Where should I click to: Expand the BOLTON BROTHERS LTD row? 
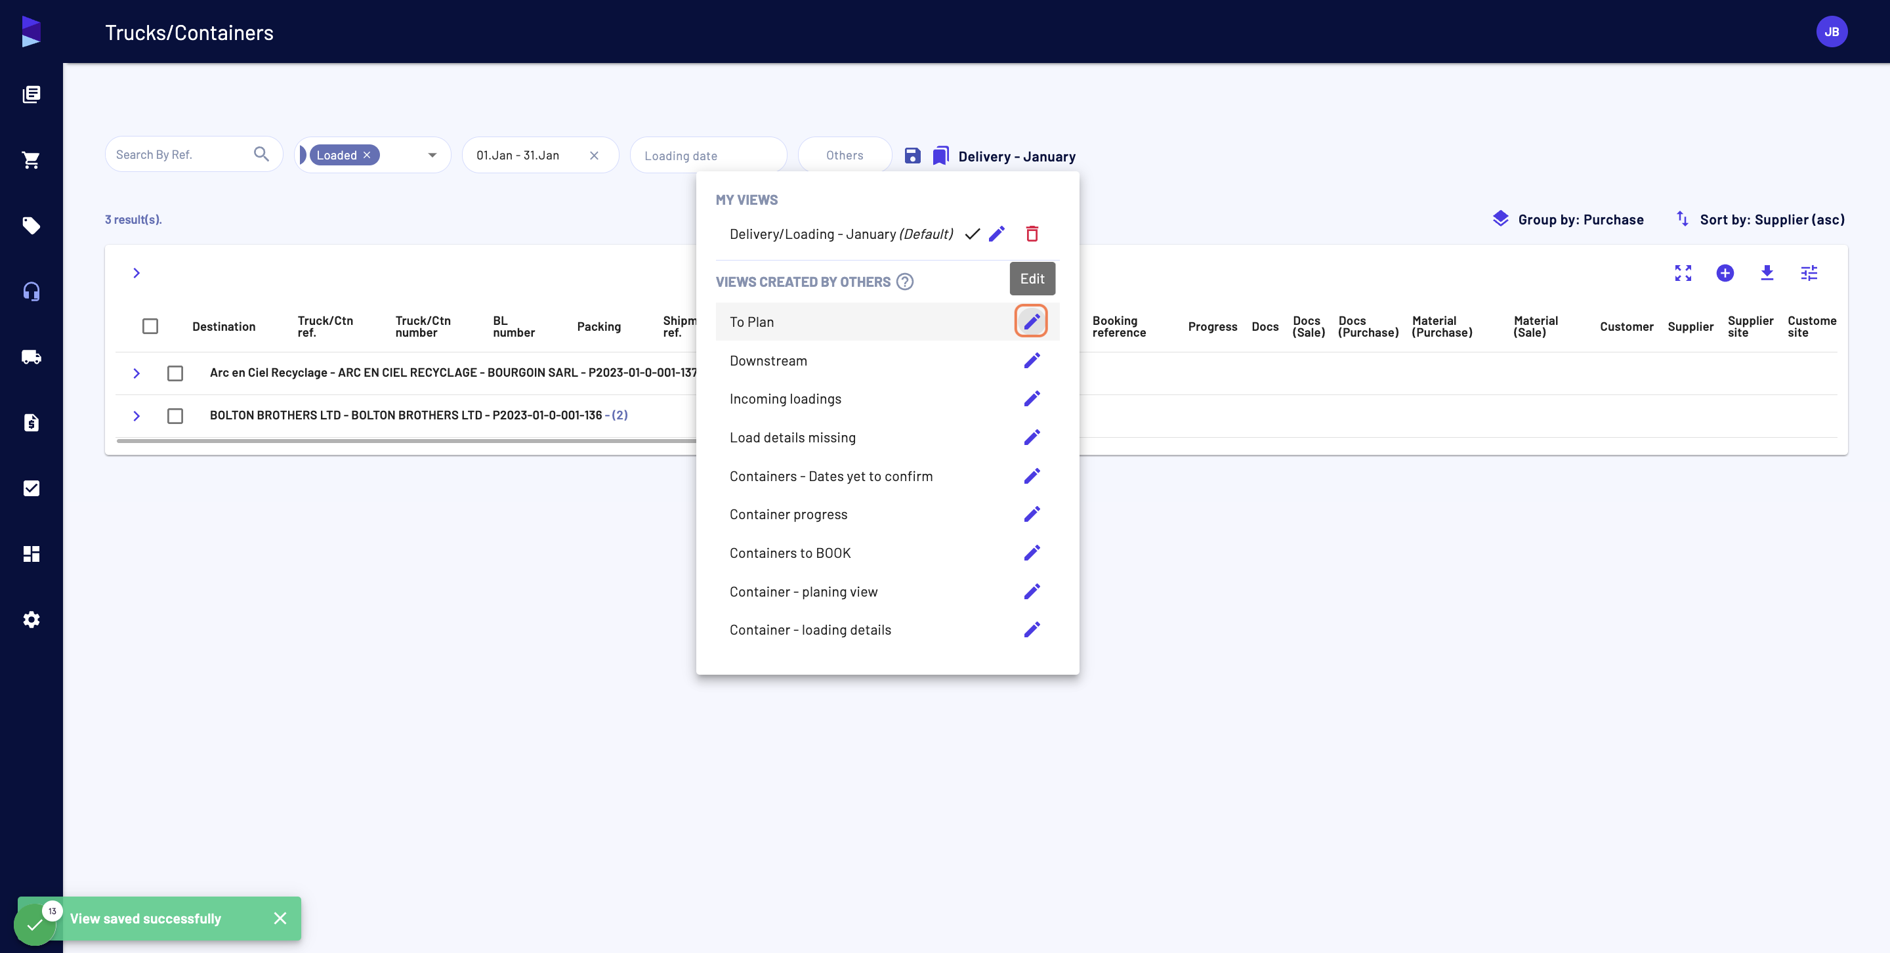136,416
